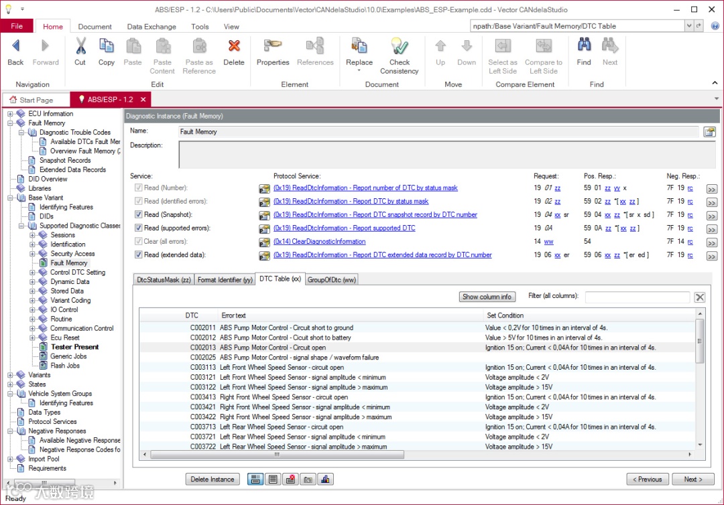
Task: Uncheck Read (Snapshot) service
Action: pyautogui.click(x=138, y=214)
